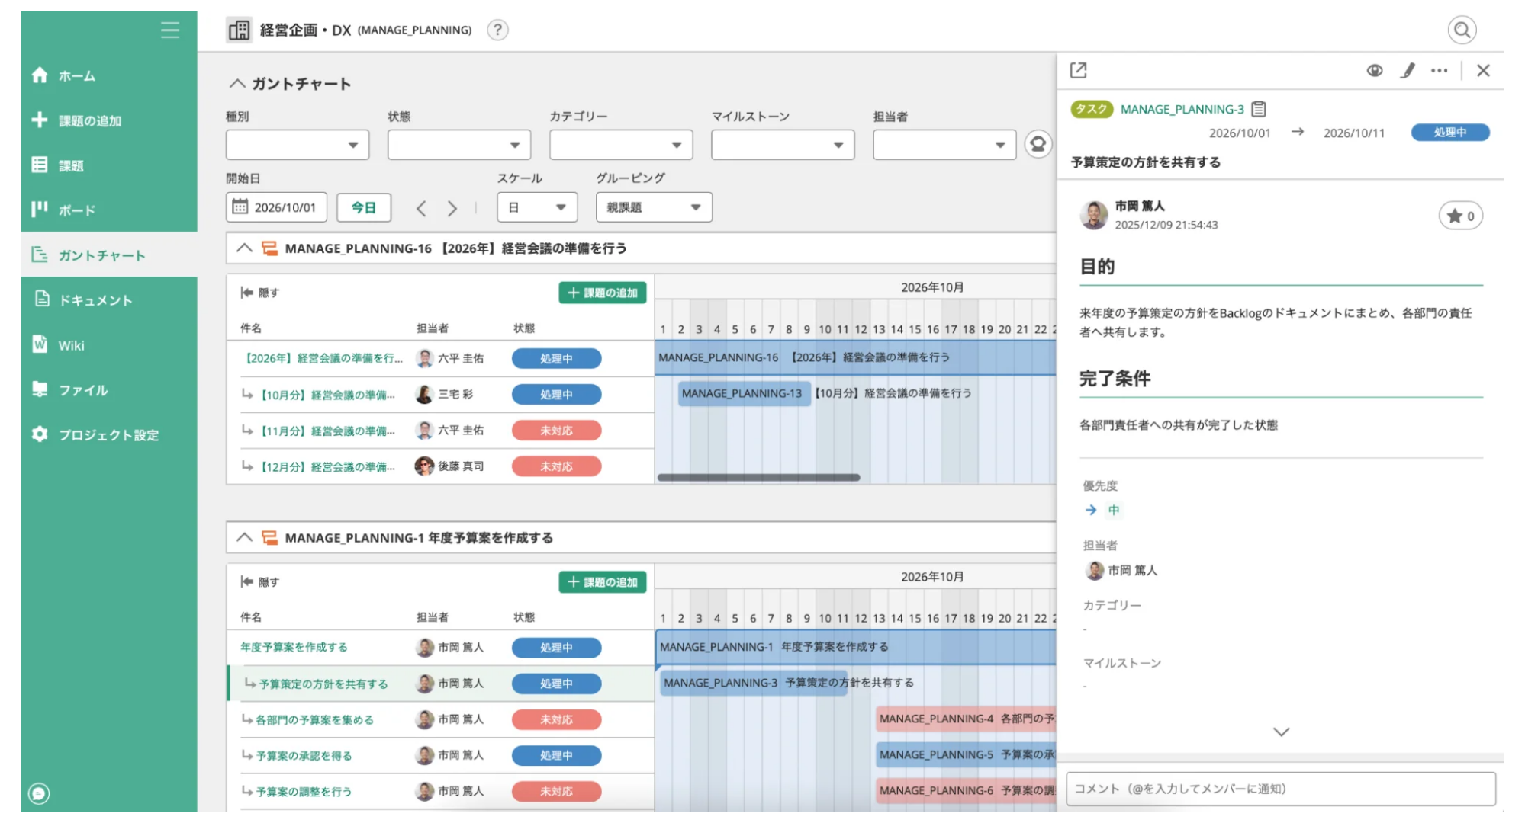Open issue detail in new window icon
This screenshot has width=1525, height=823.
[x=1078, y=70]
